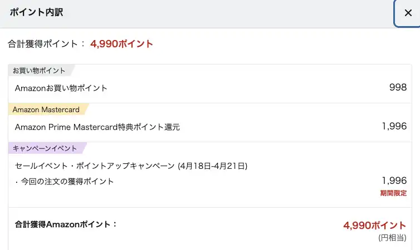Screen dimensions: 420x250
Task: Click the 今回の注文の獲得ポイント item
Action: pyautogui.click(x=67, y=181)
